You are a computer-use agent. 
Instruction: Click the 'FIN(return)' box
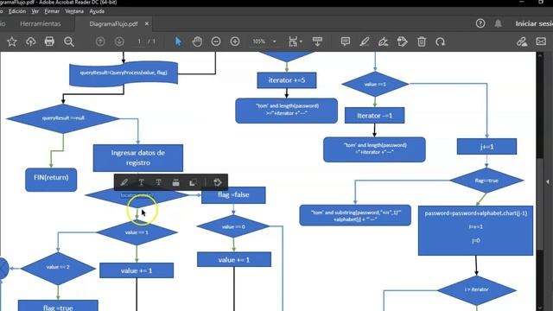(x=51, y=180)
